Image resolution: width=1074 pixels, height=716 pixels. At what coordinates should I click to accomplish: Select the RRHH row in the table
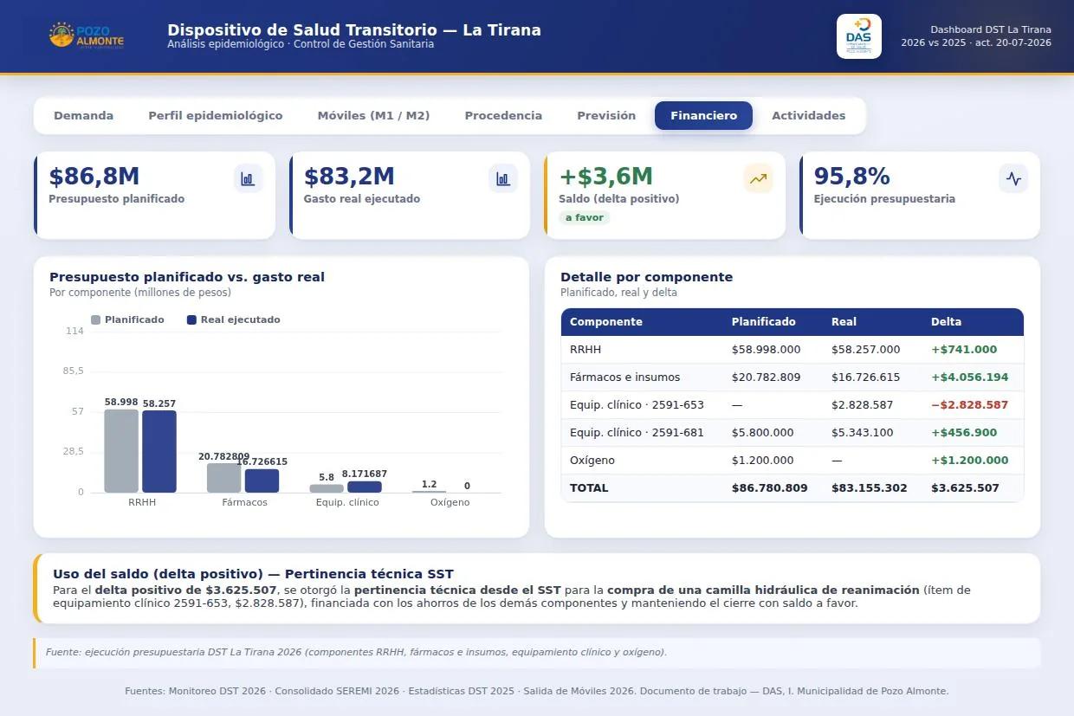click(793, 350)
